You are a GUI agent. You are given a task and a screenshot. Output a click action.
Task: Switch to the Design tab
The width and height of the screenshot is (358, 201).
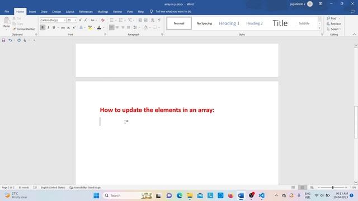(56, 11)
